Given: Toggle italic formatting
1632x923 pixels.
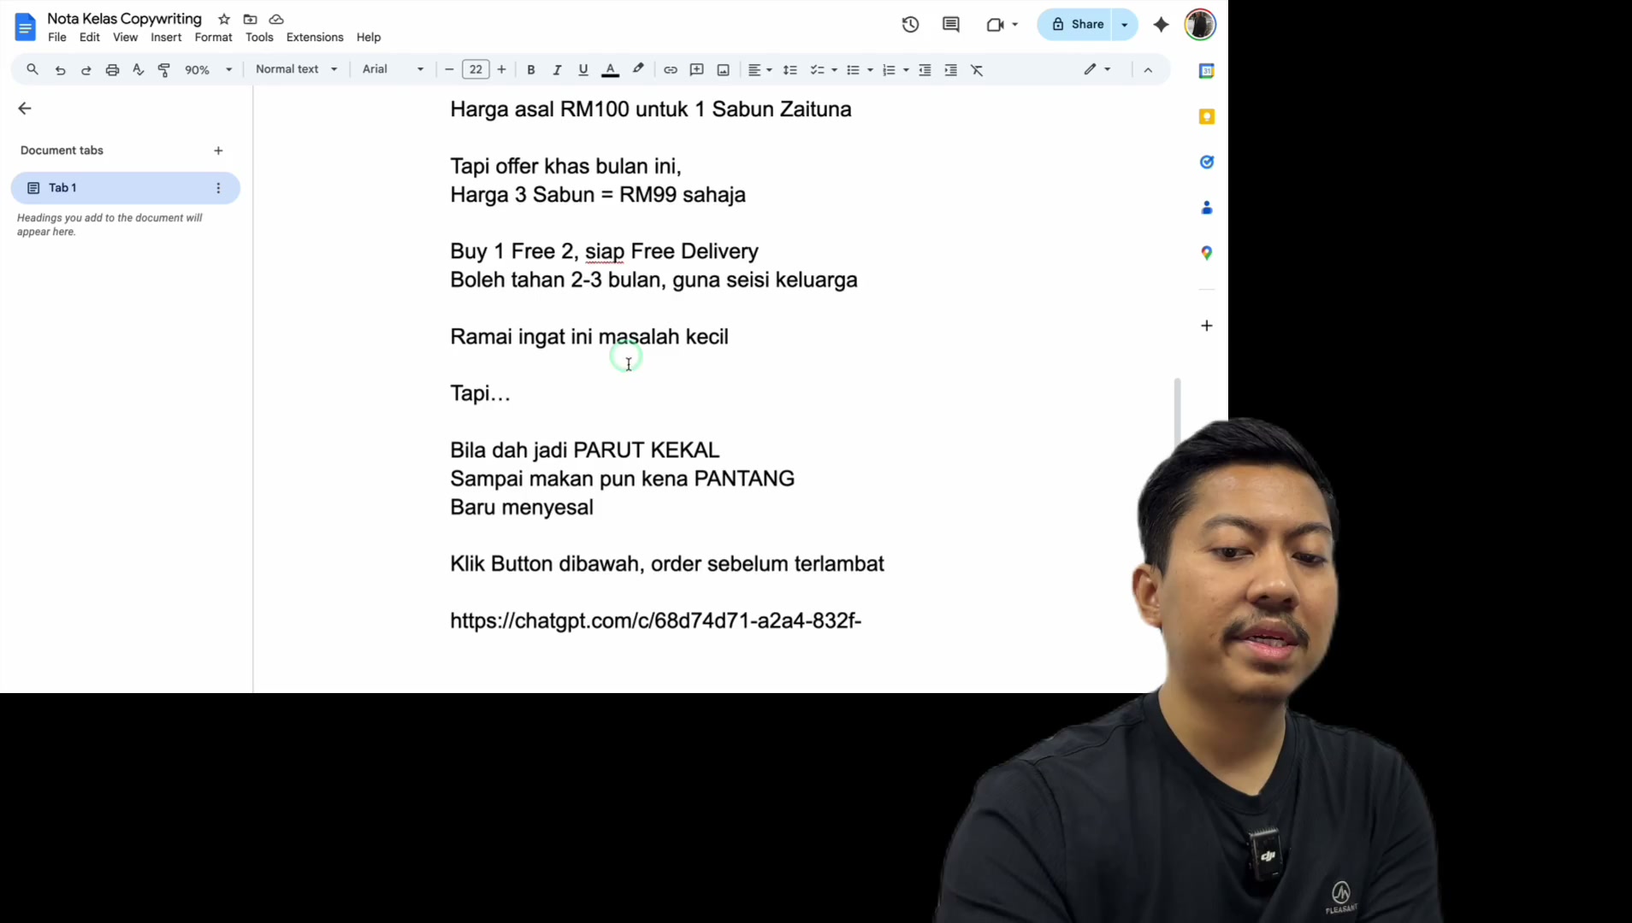Looking at the screenshot, I should [x=557, y=70].
